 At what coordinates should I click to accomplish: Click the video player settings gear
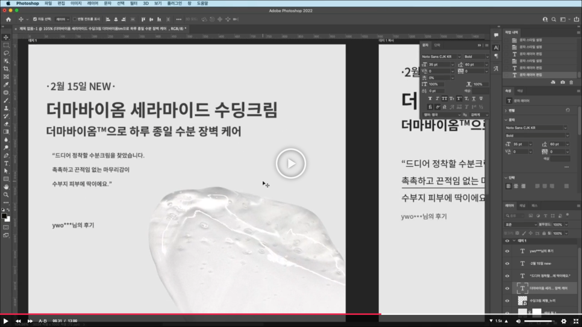point(564,321)
